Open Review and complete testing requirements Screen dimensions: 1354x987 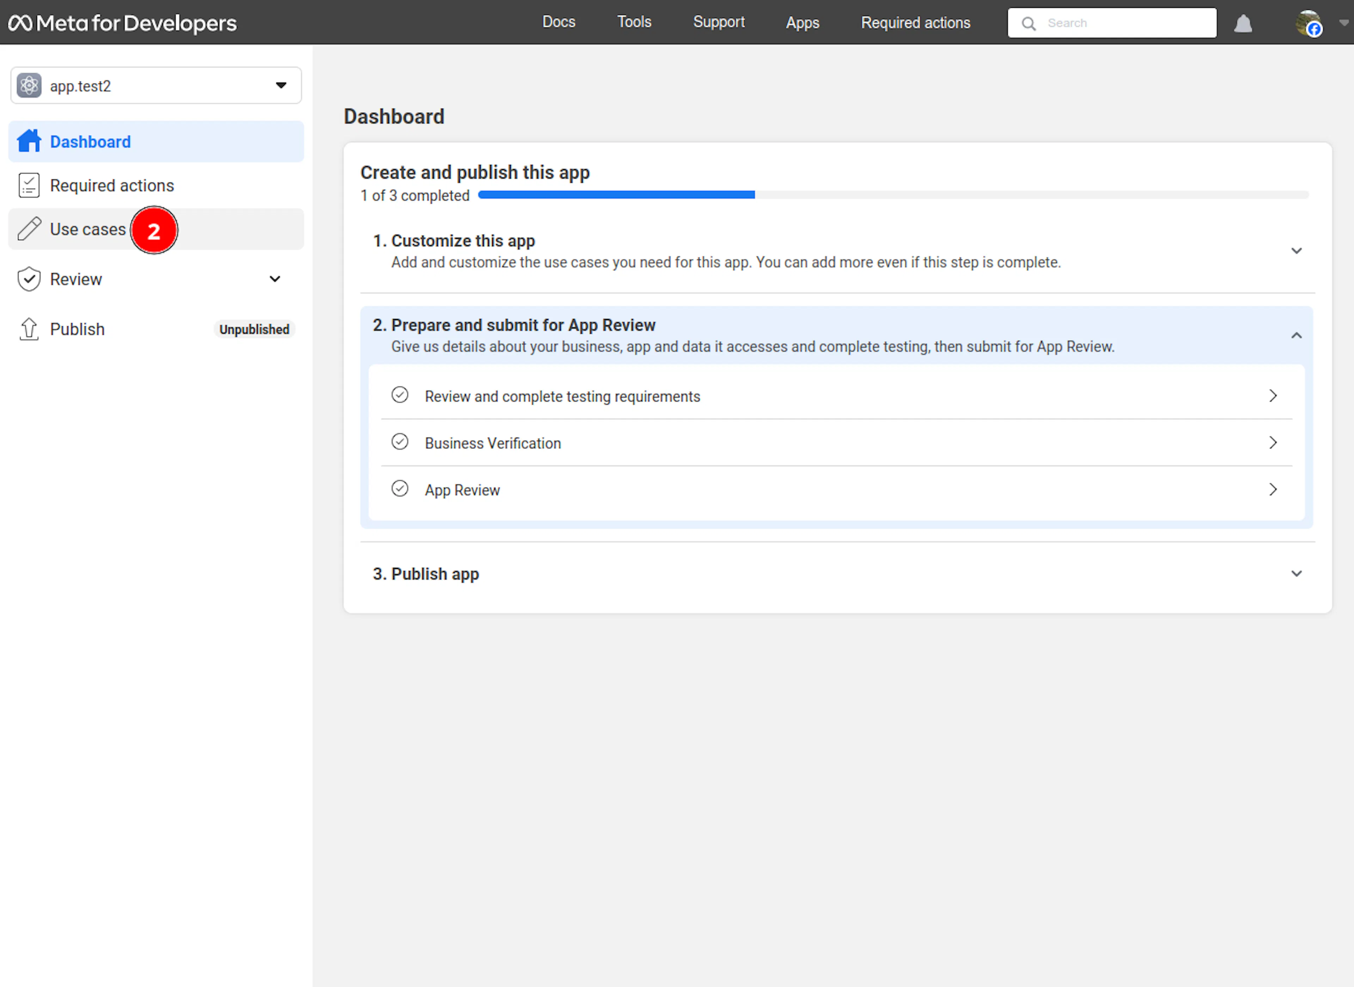click(x=836, y=396)
